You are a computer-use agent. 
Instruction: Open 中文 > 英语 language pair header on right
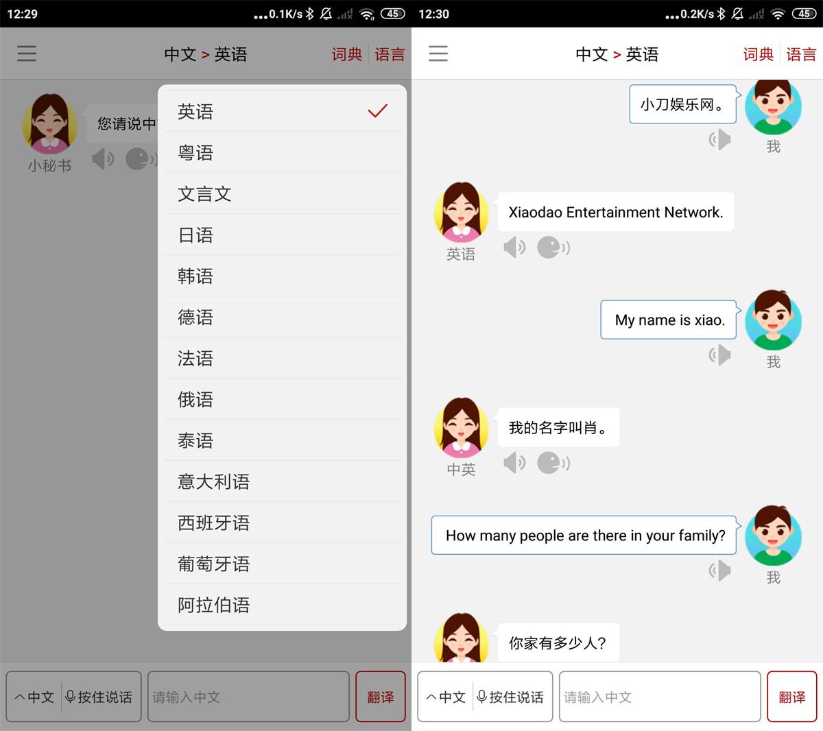617,54
